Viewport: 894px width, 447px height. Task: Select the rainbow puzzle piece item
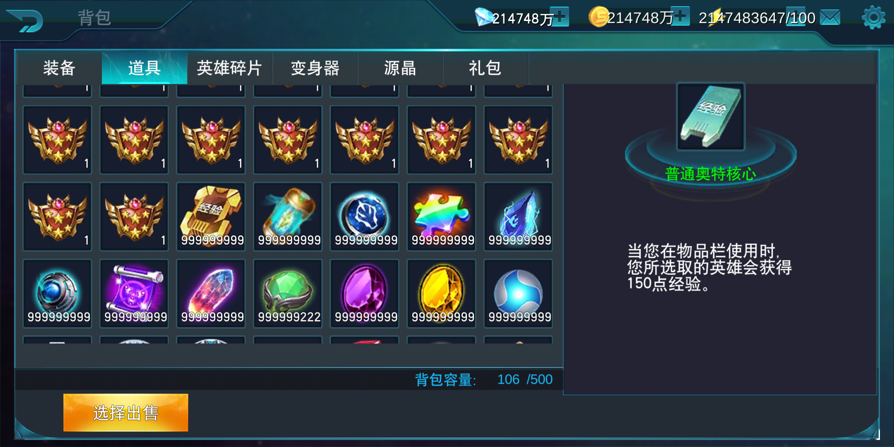(442, 216)
